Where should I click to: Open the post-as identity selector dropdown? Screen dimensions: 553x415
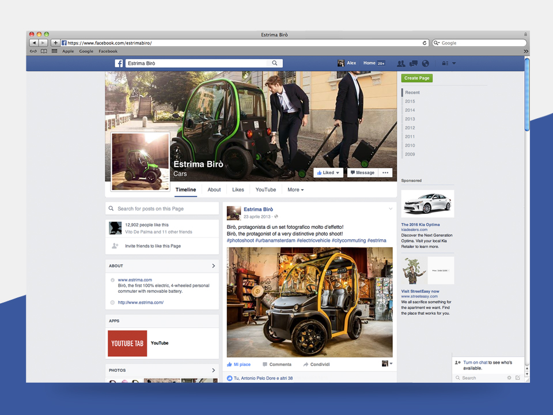[387, 364]
